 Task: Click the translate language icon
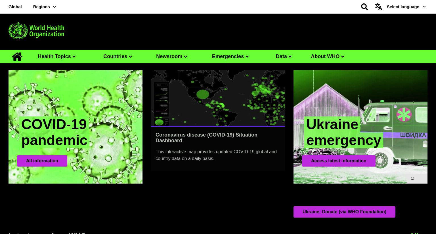tap(378, 7)
